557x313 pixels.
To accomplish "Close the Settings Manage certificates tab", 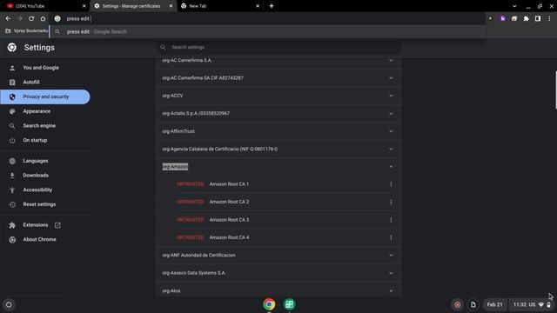I will pyautogui.click(x=171, y=6).
